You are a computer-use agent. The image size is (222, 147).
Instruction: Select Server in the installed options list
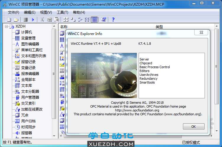coord(144,59)
